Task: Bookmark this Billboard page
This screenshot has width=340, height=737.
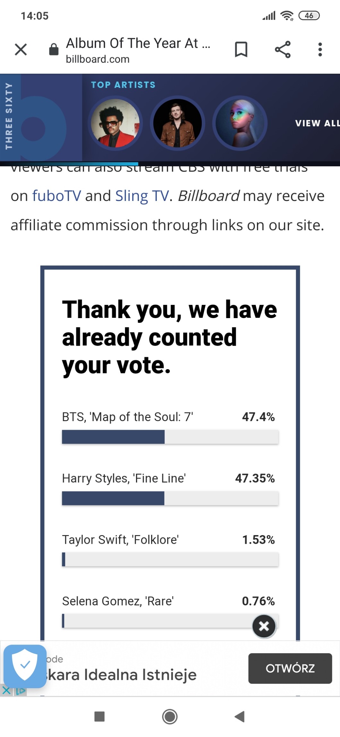Action: pyautogui.click(x=241, y=50)
